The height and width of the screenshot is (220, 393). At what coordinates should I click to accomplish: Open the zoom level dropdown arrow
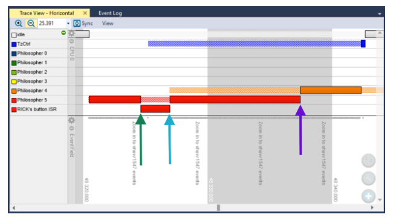pos(68,24)
